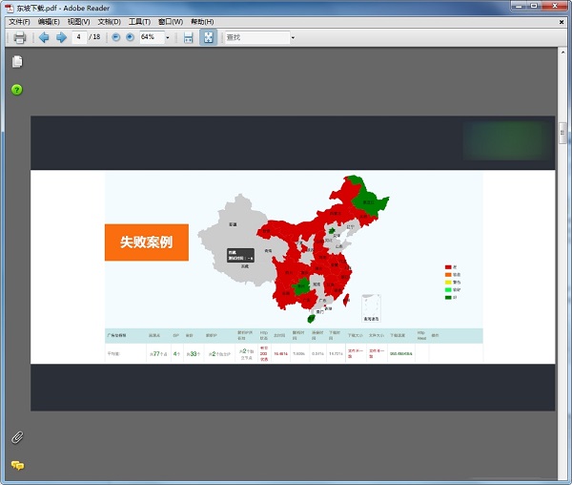This screenshot has width=572, height=485.
Task: Click the scrollbar up arrow
Action: 562,53
